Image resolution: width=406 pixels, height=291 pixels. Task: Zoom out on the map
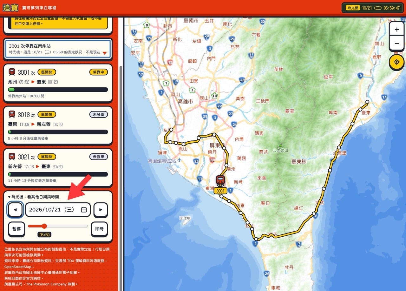[396, 44]
